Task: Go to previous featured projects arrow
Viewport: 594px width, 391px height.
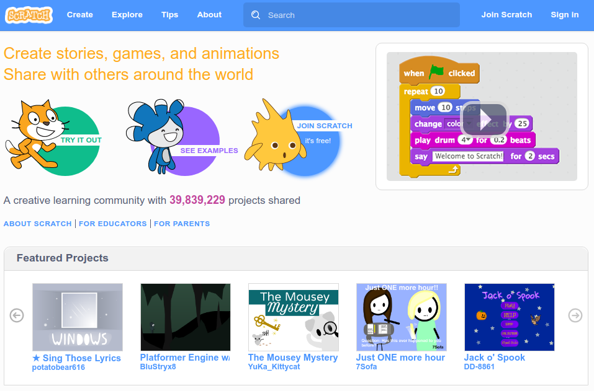Action: point(17,315)
